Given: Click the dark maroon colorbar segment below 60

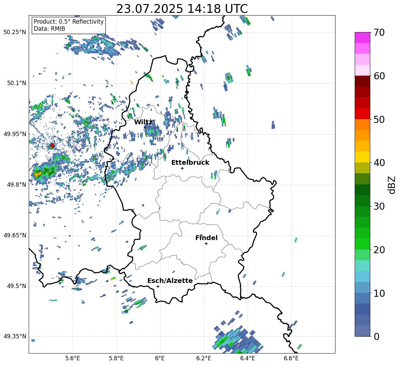Looking at the screenshot, I should 362,81.
